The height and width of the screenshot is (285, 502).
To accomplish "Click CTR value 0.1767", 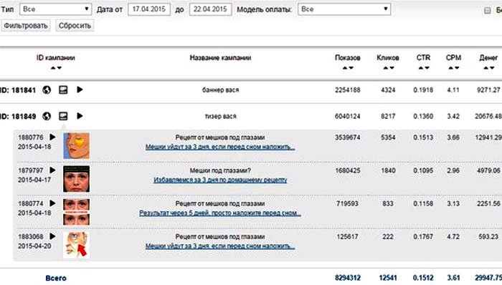I will 423,237.
